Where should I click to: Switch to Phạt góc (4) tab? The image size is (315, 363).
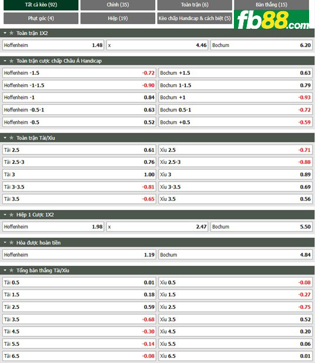pos(41,18)
